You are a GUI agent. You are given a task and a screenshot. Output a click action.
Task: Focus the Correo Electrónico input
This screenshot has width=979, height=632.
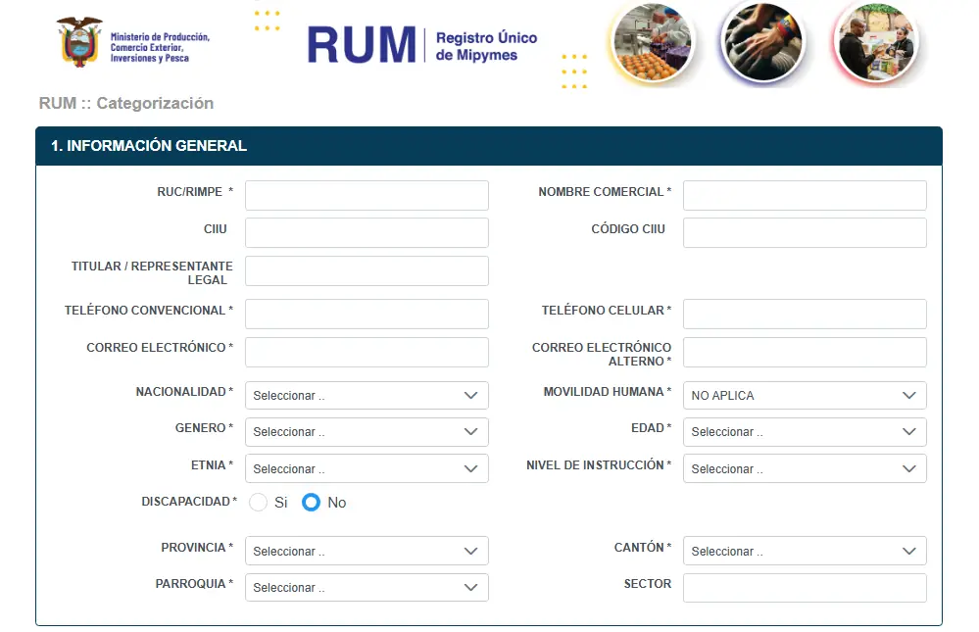point(367,353)
